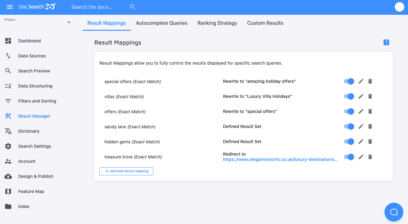Open the Dashboard section
The image size is (408, 224).
point(29,41)
